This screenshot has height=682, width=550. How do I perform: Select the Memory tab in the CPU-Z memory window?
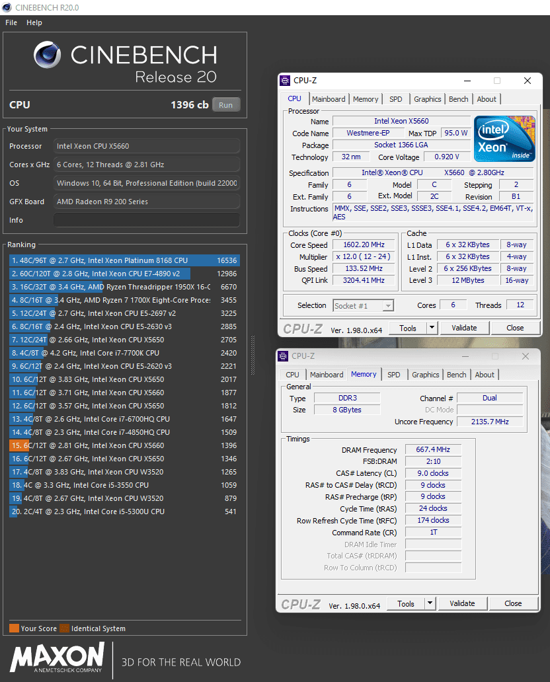(x=364, y=374)
